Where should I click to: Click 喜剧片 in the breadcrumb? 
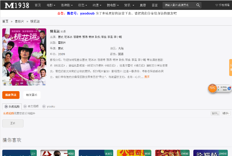19,21
